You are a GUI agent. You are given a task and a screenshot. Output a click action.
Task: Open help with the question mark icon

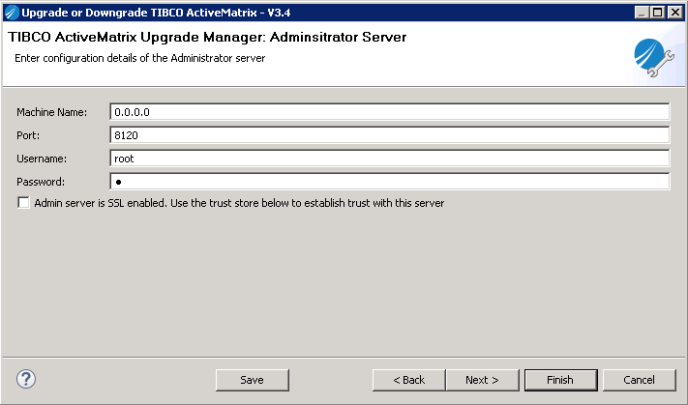coord(26,379)
